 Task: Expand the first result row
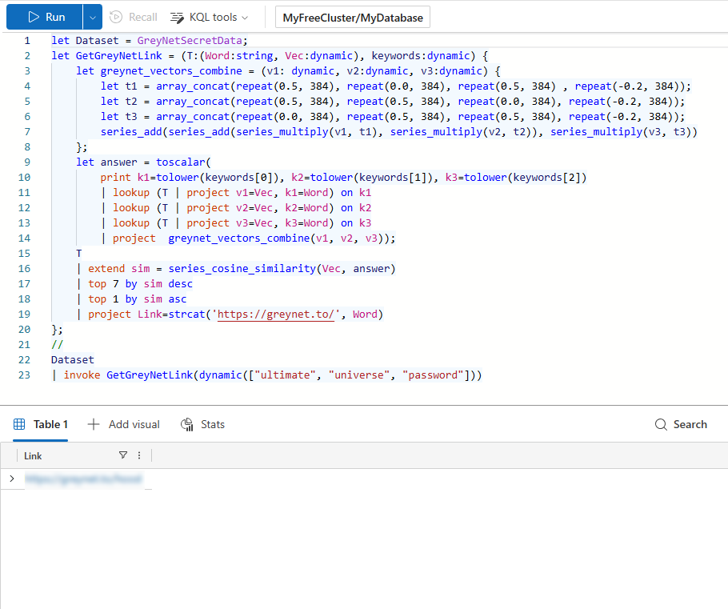12,478
